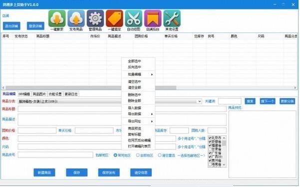
Task: Click the green cloud-download icon
Action: 57,18
